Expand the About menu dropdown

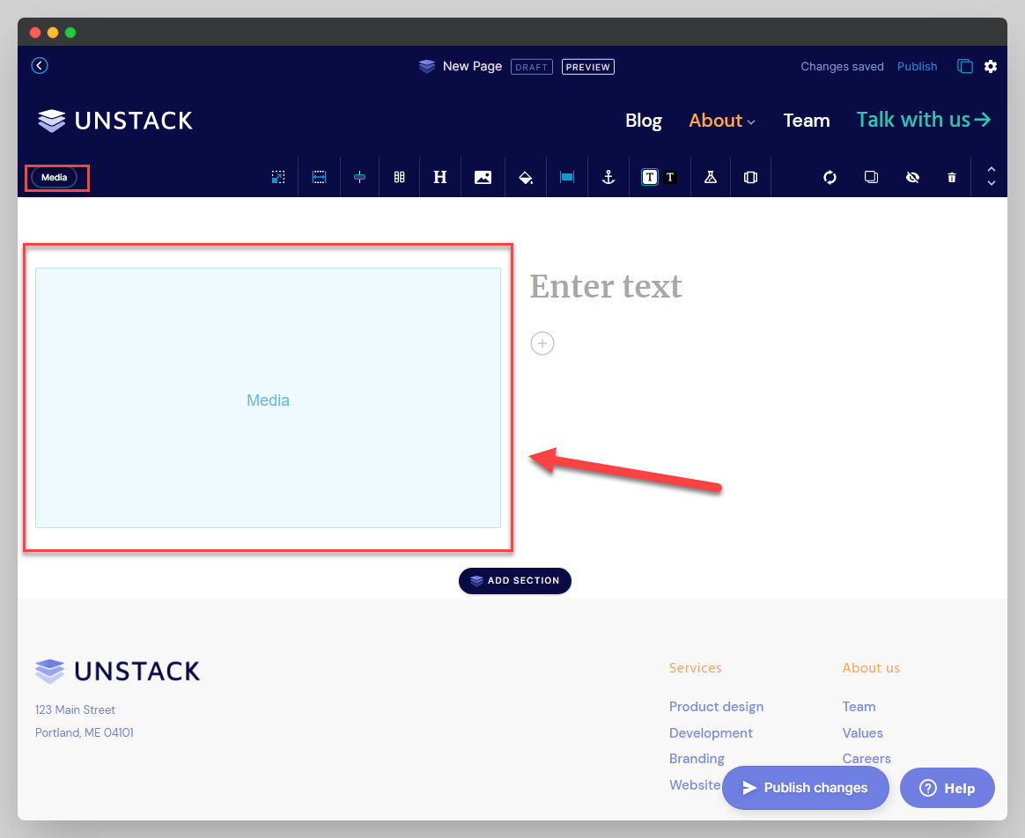(722, 121)
